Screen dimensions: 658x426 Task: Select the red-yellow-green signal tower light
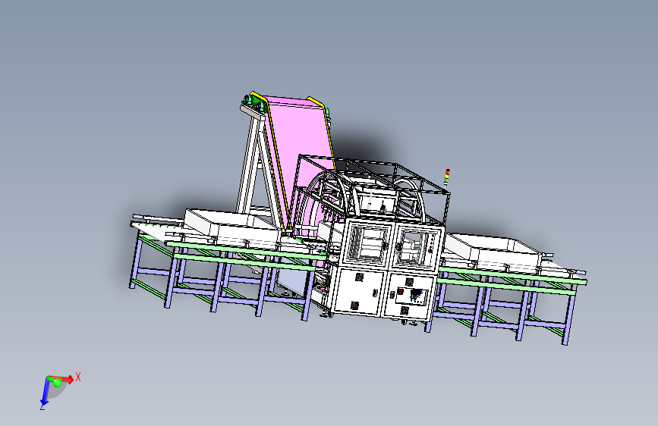pyautogui.click(x=447, y=178)
